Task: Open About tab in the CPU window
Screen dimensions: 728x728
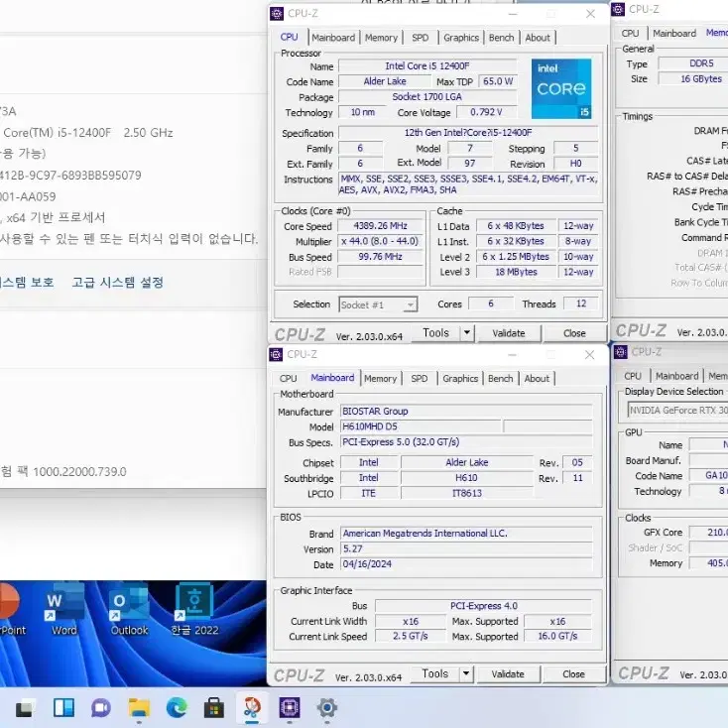Action: tap(538, 38)
